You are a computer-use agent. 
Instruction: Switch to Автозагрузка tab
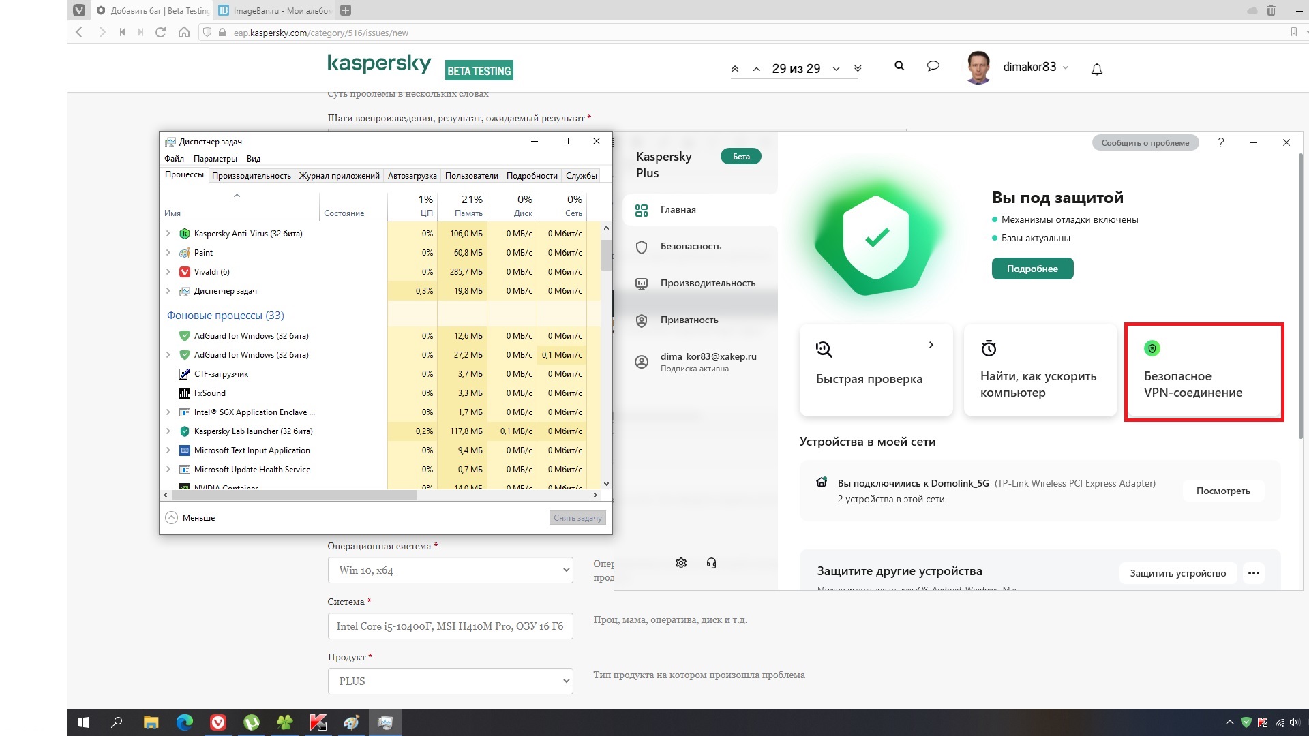412,175
